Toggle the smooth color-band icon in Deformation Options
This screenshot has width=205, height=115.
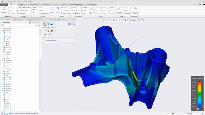(48, 31)
